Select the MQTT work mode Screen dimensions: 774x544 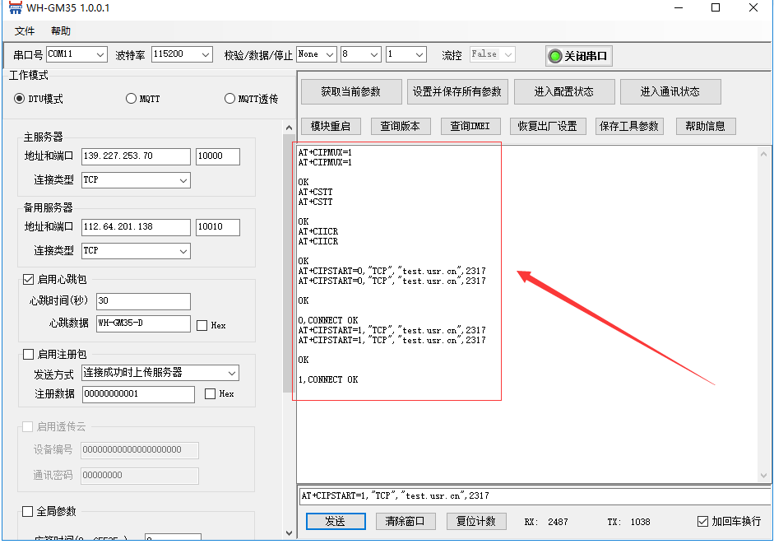pyautogui.click(x=132, y=99)
